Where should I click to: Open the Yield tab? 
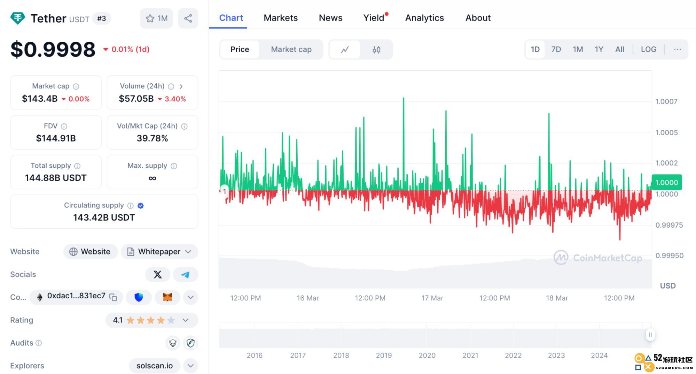pos(374,18)
